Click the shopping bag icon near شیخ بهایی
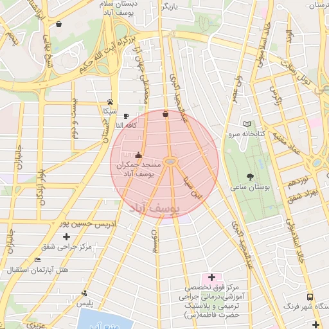The image size is (329, 329). coord(58,24)
